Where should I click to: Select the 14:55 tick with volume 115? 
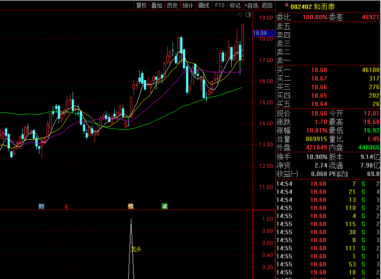click(328, 224)
